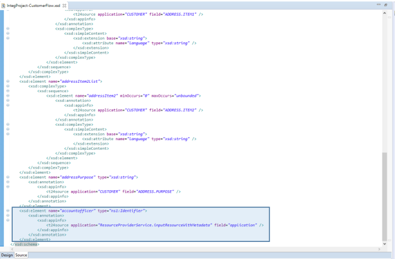395x259 pixels.
Task: Switch to the Design tab
Action: click(x=7, y=255)
